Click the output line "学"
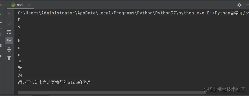 coord(20,68)
